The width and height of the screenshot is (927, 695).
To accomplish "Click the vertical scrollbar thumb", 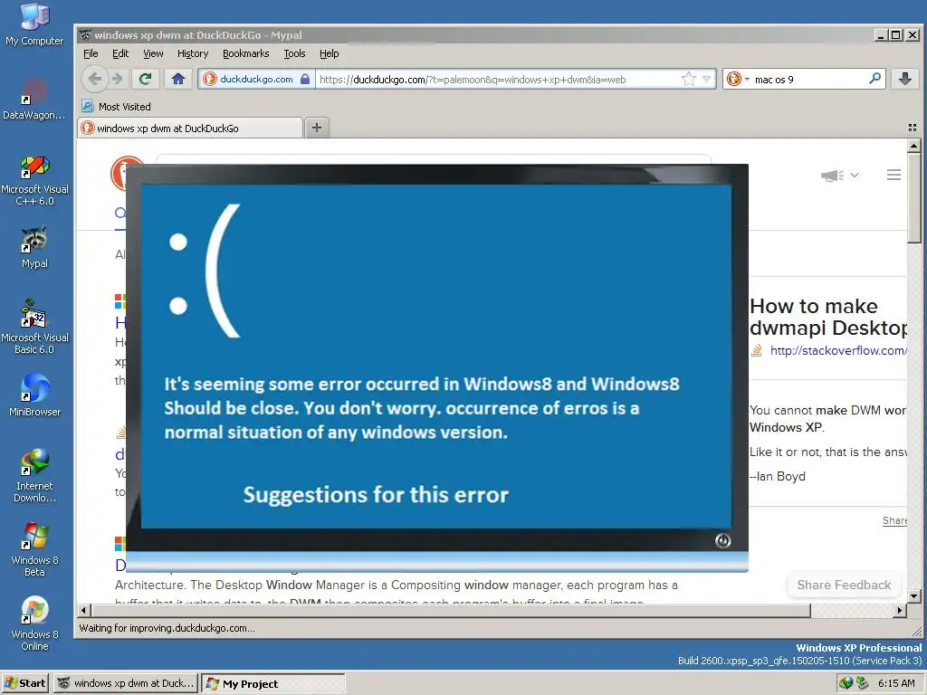I will click(913, 196).
